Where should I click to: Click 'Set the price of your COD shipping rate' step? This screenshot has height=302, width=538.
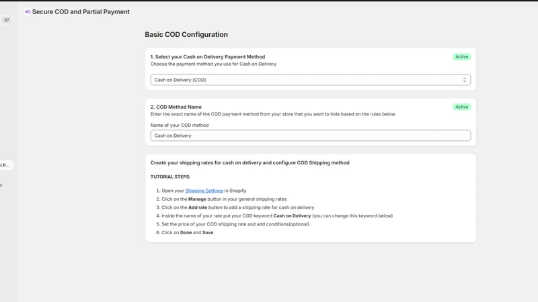pos(235,224)
